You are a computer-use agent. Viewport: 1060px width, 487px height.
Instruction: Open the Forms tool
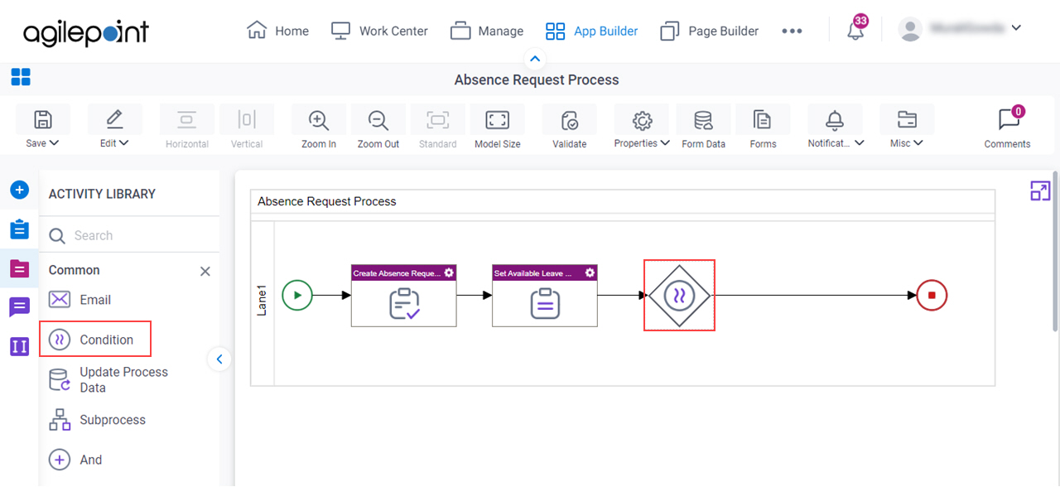pyautogui.click(x=763, y=128)
